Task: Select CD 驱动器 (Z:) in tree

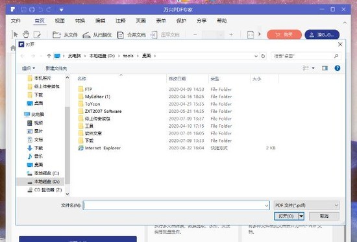Action: (48, 190)
